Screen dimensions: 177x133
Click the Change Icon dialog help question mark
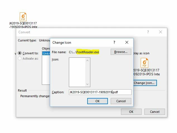[x=114, y=42]
